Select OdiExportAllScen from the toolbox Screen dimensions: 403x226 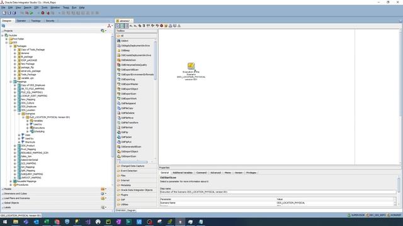130,70
